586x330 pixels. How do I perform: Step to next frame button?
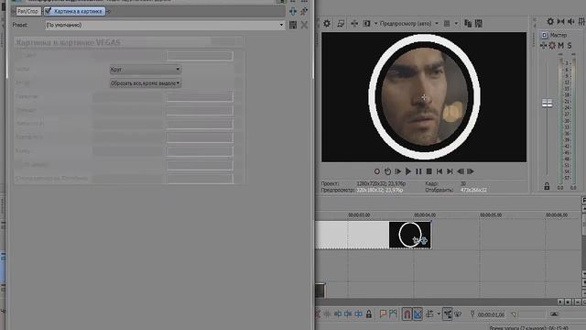tap(471, 171)
